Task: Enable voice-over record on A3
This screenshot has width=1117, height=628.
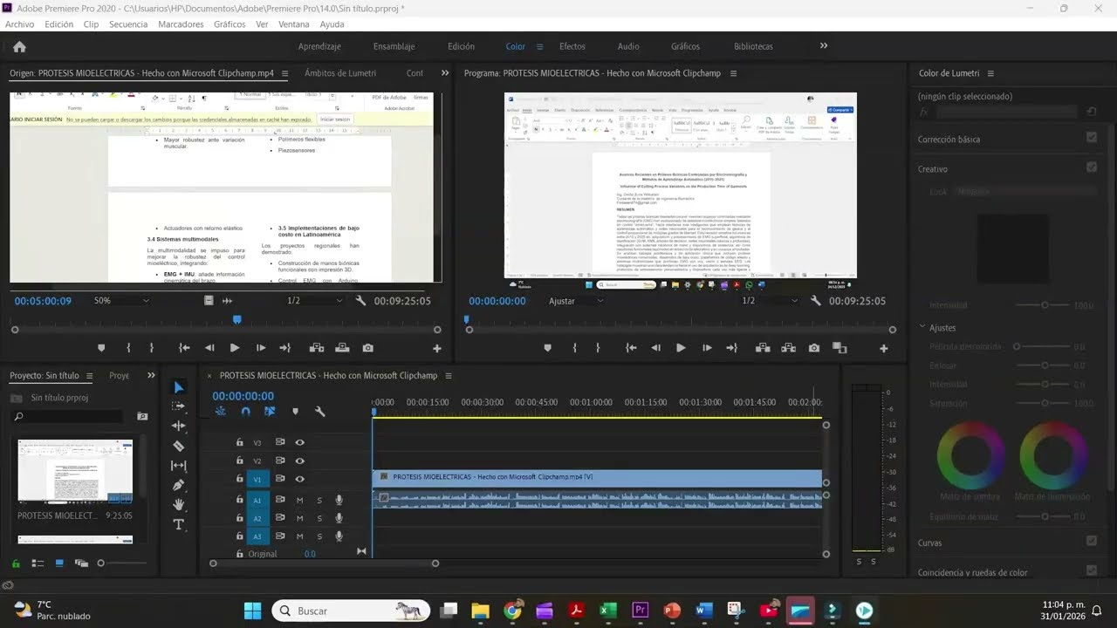Action: pyautogui.click(x=339, y=536)
